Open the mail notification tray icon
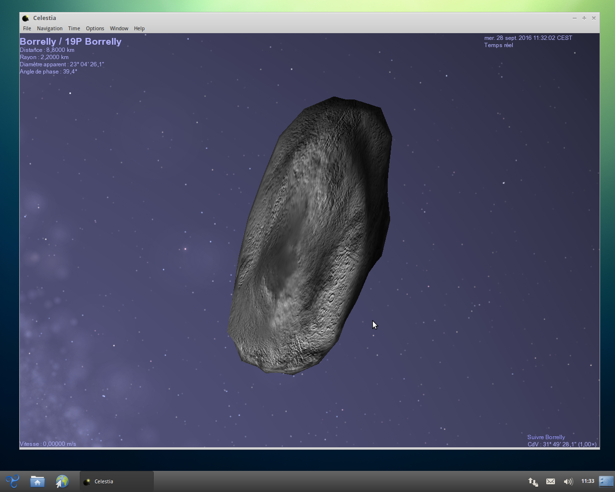 point(551,481)
